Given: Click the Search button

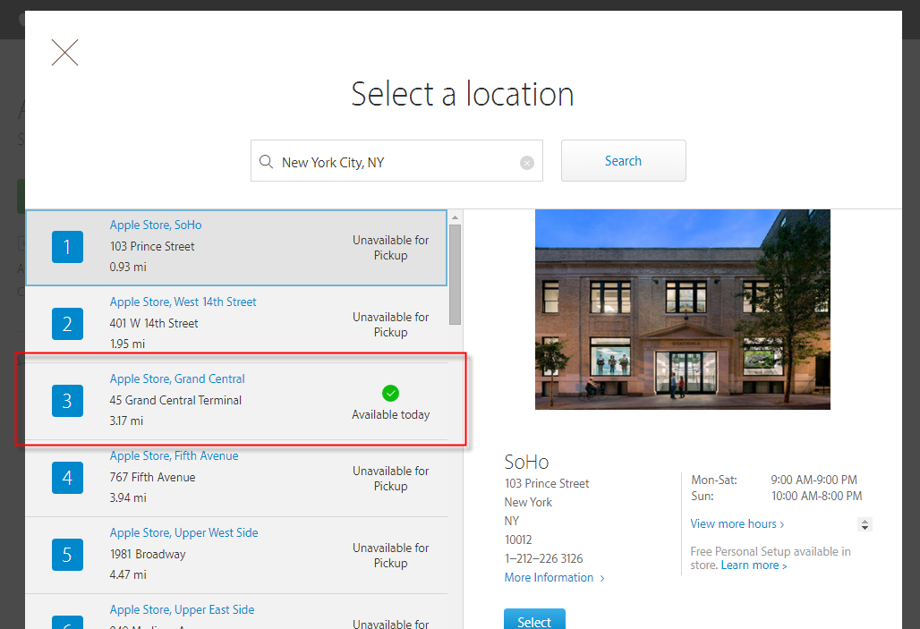Looking at the screenshot, I should coord(623,161).
